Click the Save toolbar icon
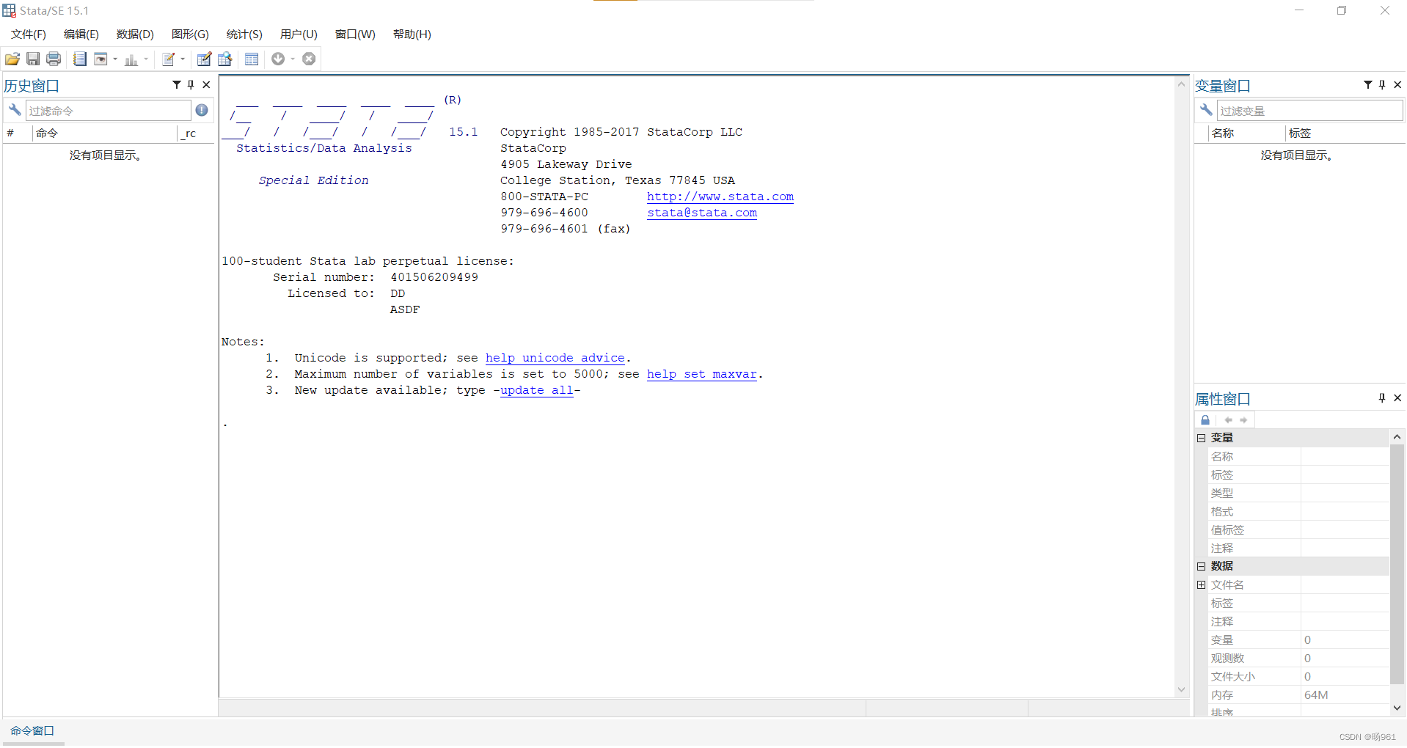This screenshot has width=1407, height=748. [33, 59]
